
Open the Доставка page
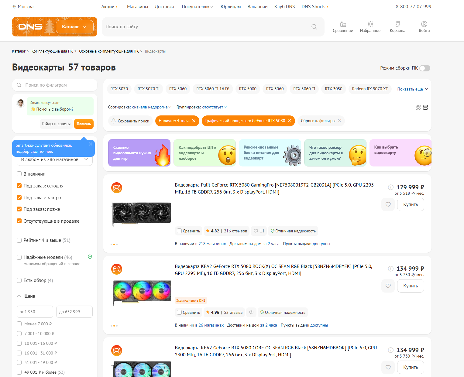pyautogui.click(x=164, y=7)
